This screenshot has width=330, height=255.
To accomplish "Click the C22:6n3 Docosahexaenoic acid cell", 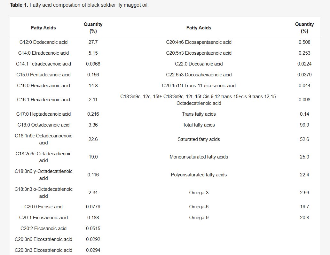I will click(x=199, y=75).
